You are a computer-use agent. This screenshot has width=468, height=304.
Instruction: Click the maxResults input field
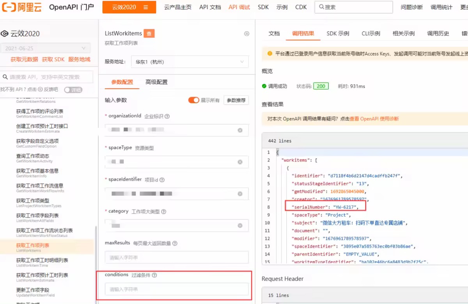coord(177,257)
